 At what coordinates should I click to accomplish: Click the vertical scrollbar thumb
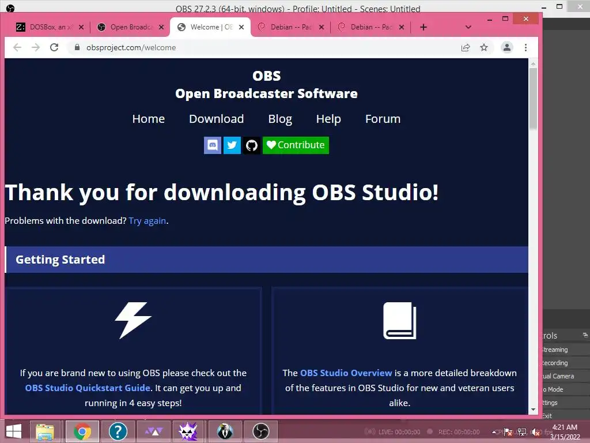(533, 99)
